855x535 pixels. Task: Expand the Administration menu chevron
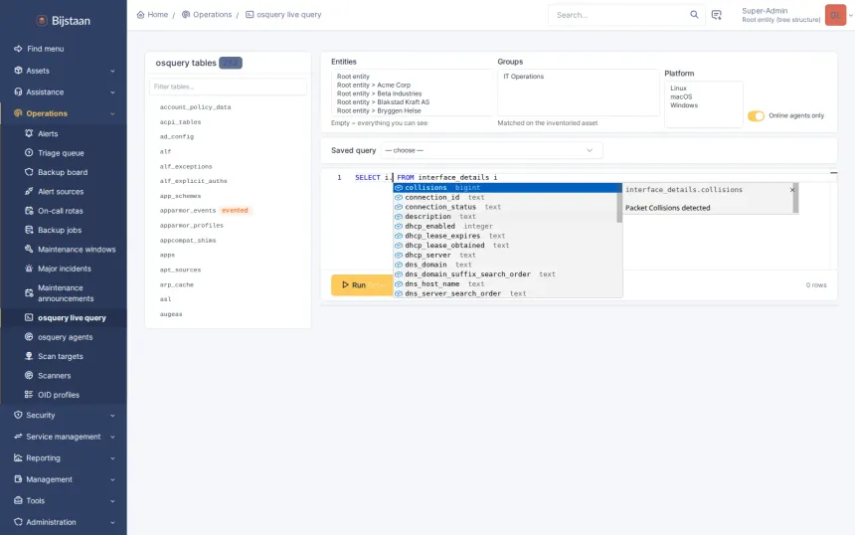click(x=112, y=522)
